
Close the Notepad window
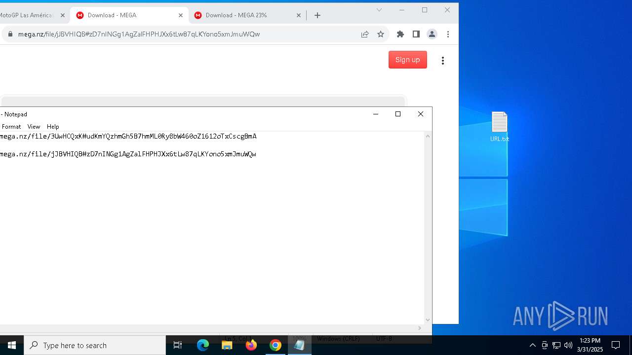(x=421, y=114)
